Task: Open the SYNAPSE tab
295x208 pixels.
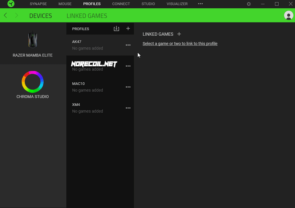Action: coord(38,4)
